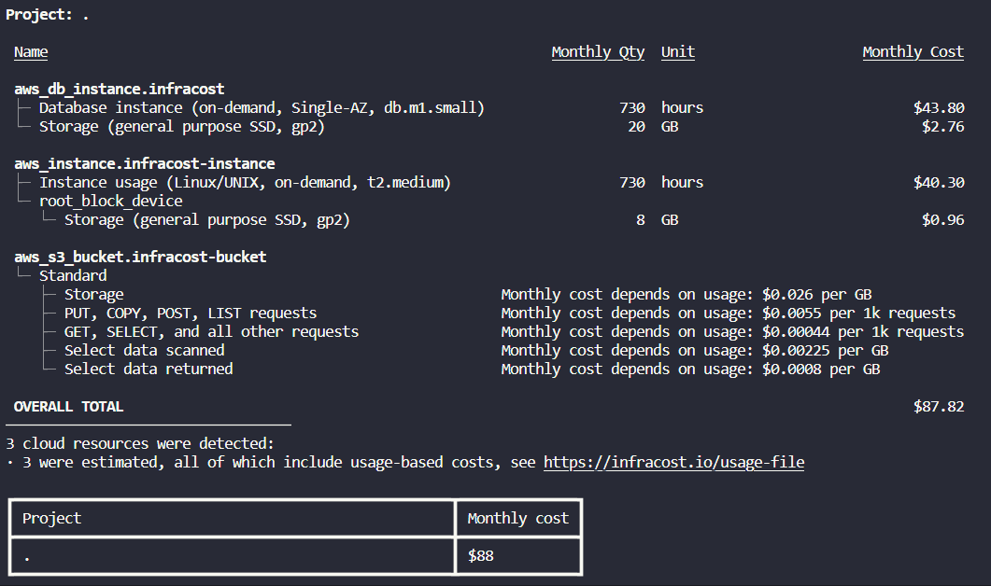Click the '$0.0055 per 1k requests' price
This screenshot has width=991, height=586.
point(859,314)
